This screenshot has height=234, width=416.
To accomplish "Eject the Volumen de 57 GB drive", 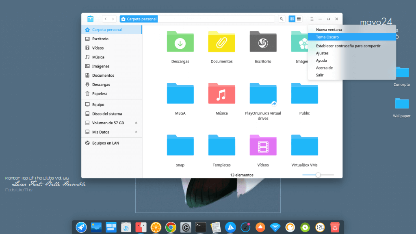I will (136, 123).
